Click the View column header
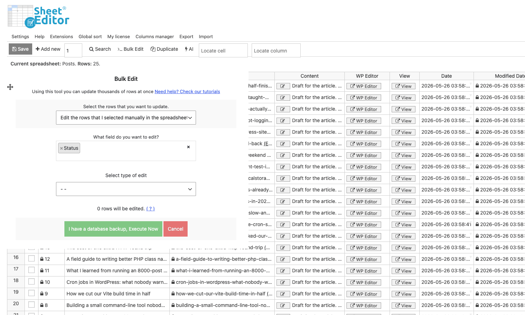Viewport: 525px width, 315px height. point(405,76)
